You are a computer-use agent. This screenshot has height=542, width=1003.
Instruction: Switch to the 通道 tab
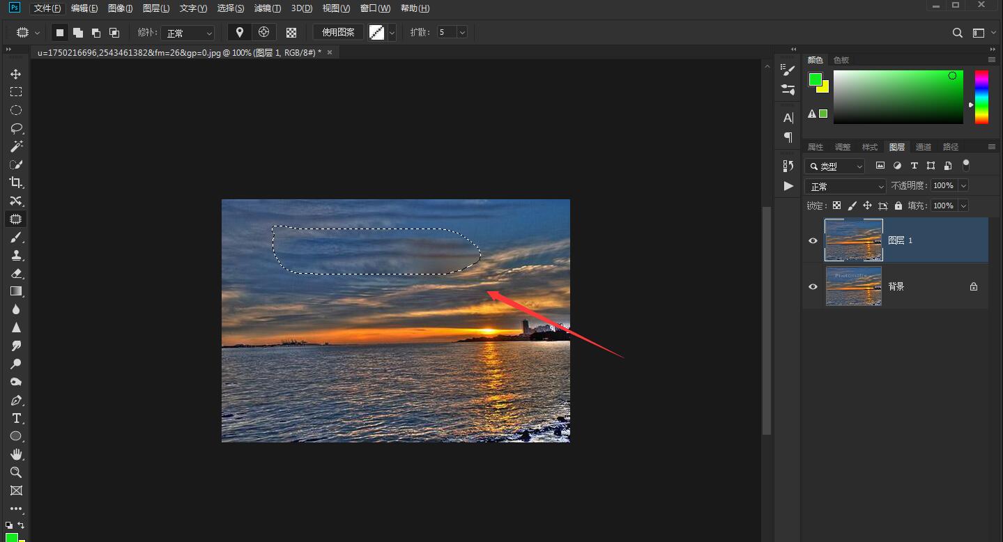[x=923, y=147]
